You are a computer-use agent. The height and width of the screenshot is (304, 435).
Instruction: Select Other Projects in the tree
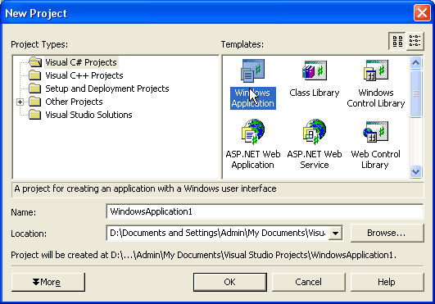click(74, 102)
